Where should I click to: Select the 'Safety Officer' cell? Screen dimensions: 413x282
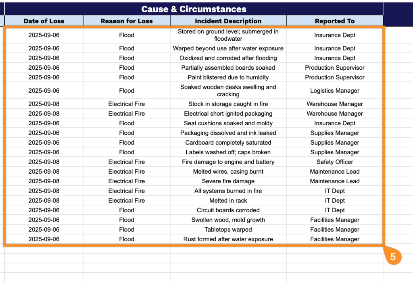334,162
